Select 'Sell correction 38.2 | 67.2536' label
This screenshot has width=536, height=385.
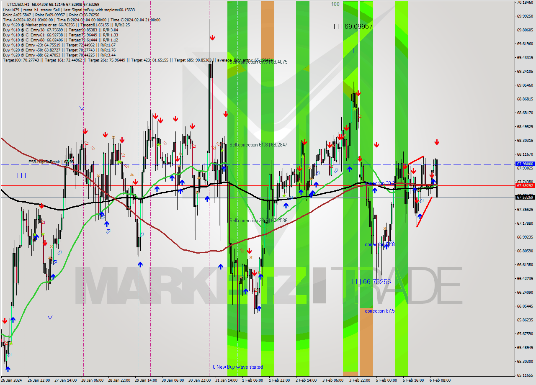tap(258, 221)
